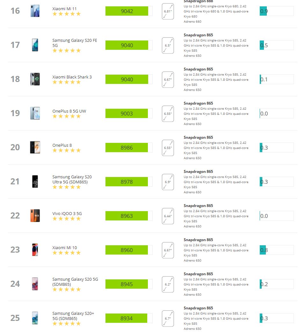This screenshot has width=305, height=333.
Task: Click the 0.8 popularity bar for Mi 10
Action: (277, 250)
